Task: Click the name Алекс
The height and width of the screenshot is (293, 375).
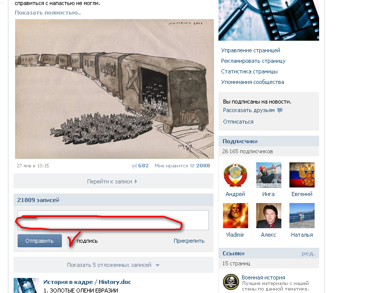Action: [268, 235]
